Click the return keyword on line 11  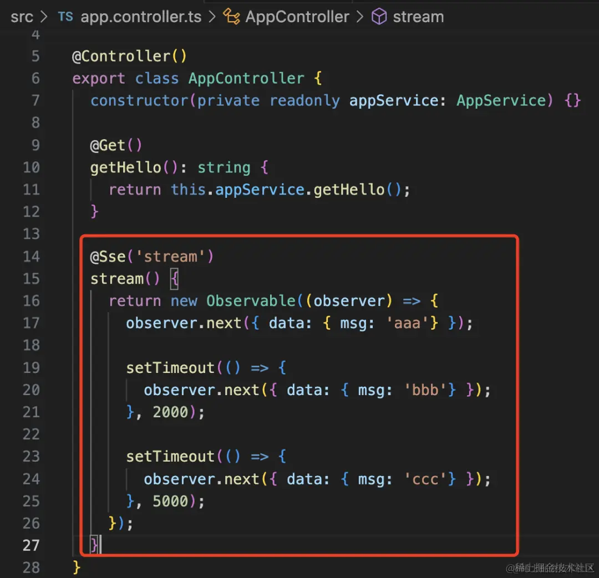[x=135, y=190]
